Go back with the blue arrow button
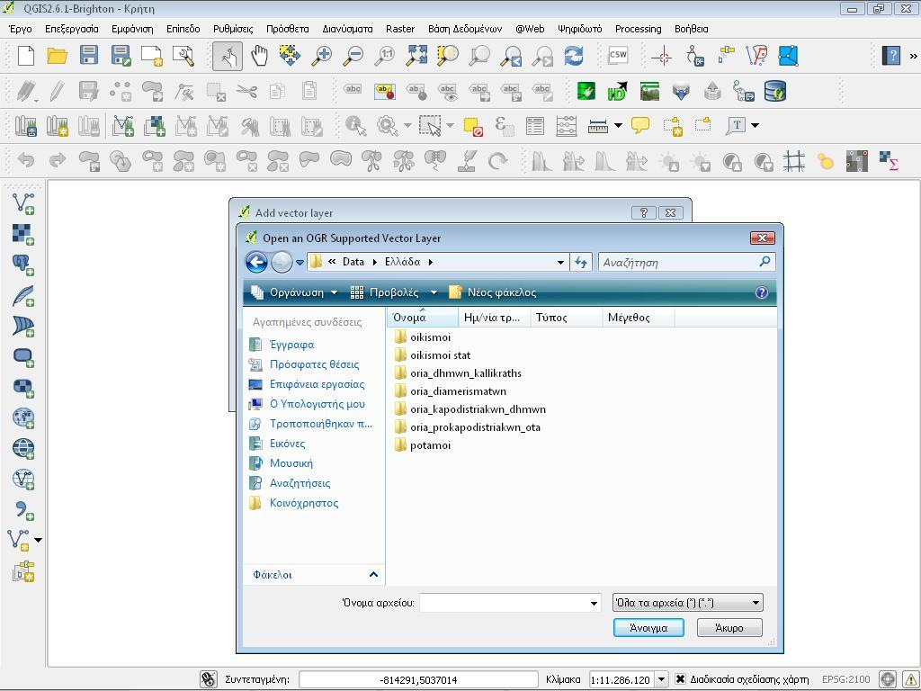Image resolution: width=921 pixels, height=691 pixels. [256, 262]
